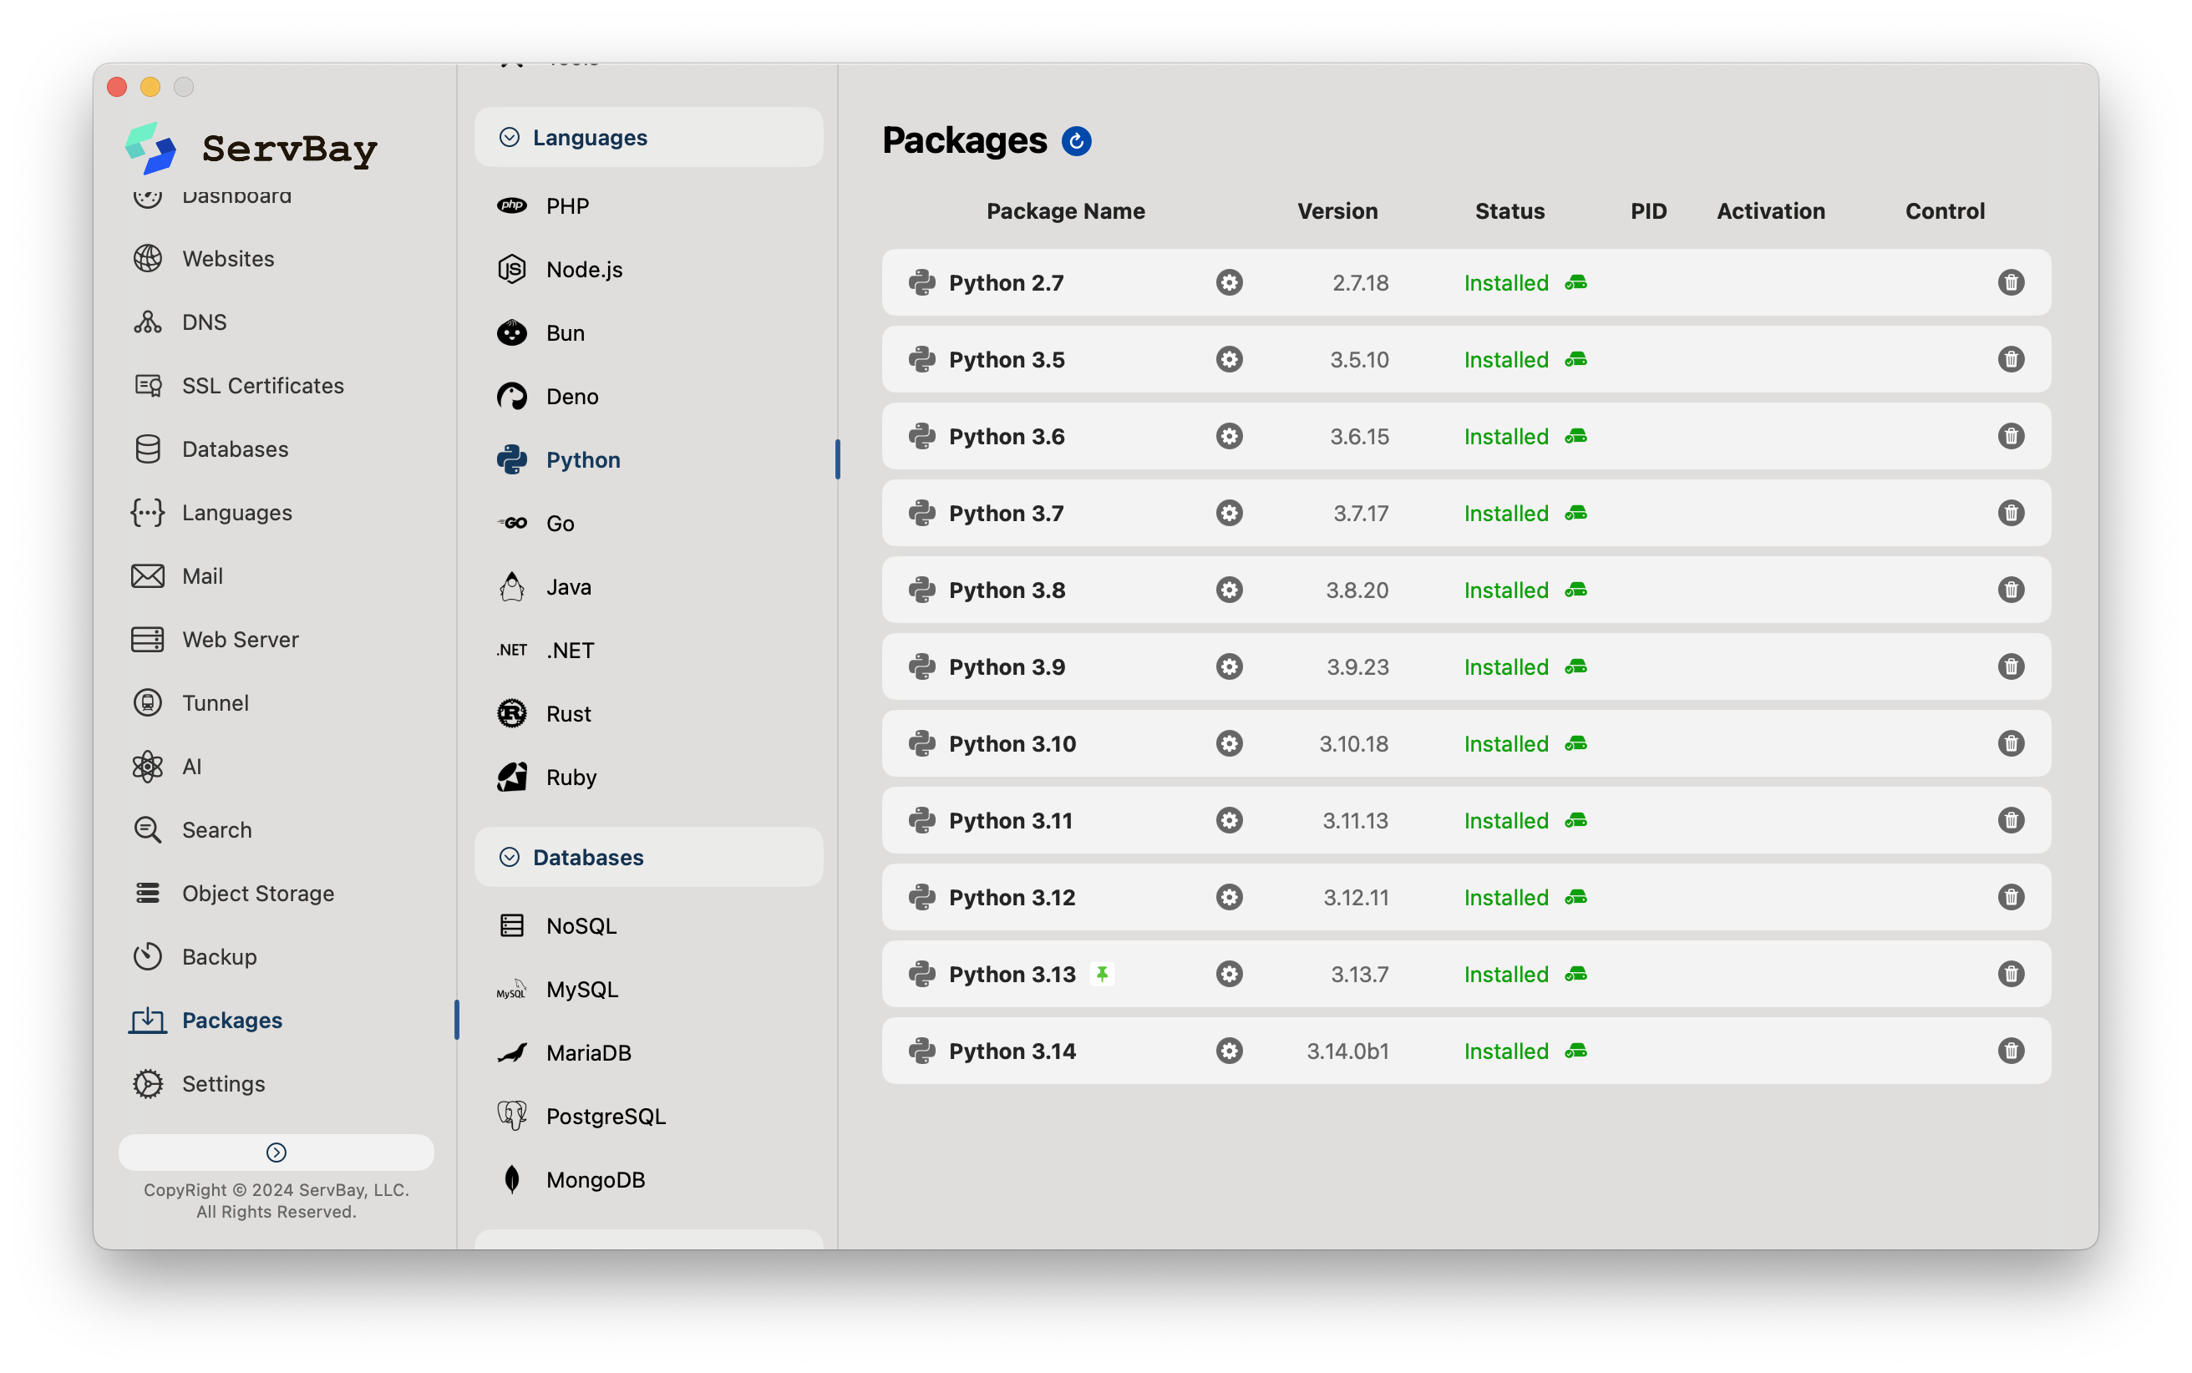Click the Version column header

pyautogui.click(x=1337, y=210)
